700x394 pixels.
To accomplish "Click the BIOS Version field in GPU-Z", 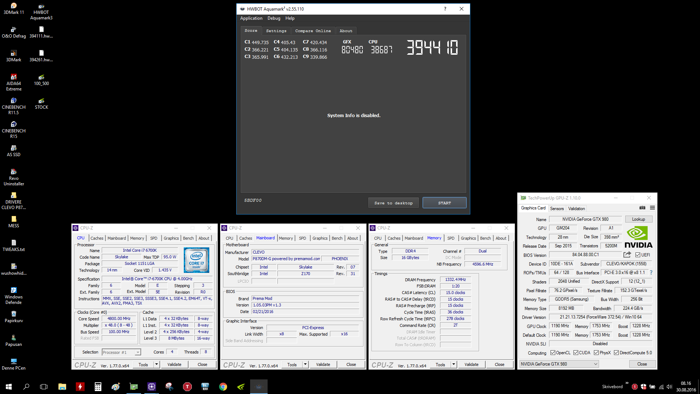I will [586, 255].
